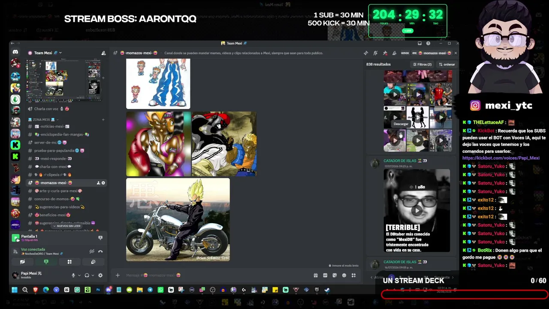Open the beneficios-mexi channel
The width and height of the screenshot is (549, 309).
[51, 215]
